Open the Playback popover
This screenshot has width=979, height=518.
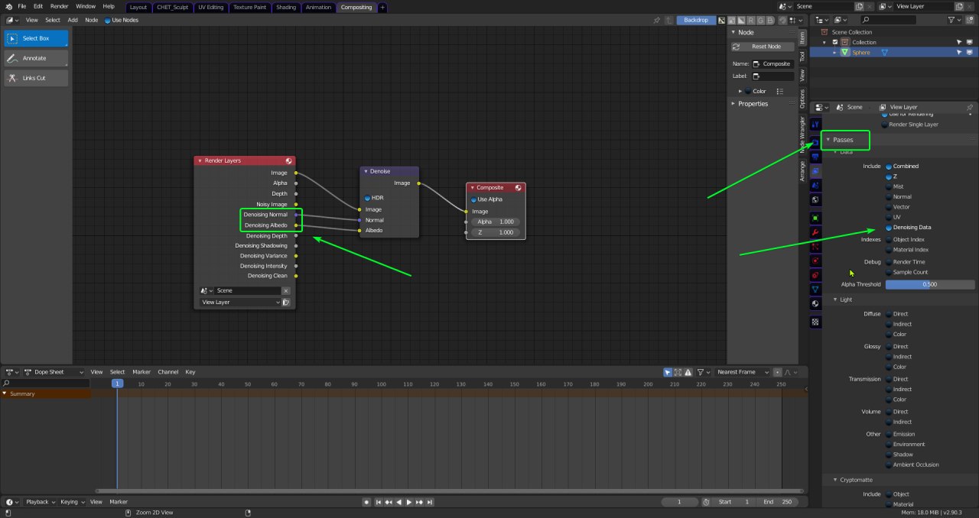pyautogui.click(x=40, y=502)
